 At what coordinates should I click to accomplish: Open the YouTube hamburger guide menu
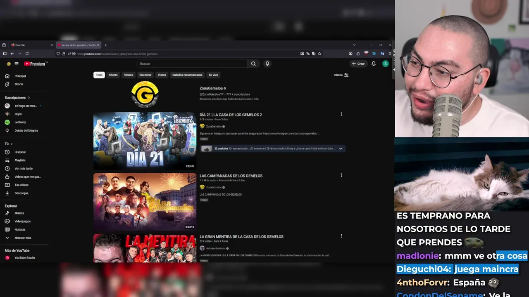click(17, 64)
